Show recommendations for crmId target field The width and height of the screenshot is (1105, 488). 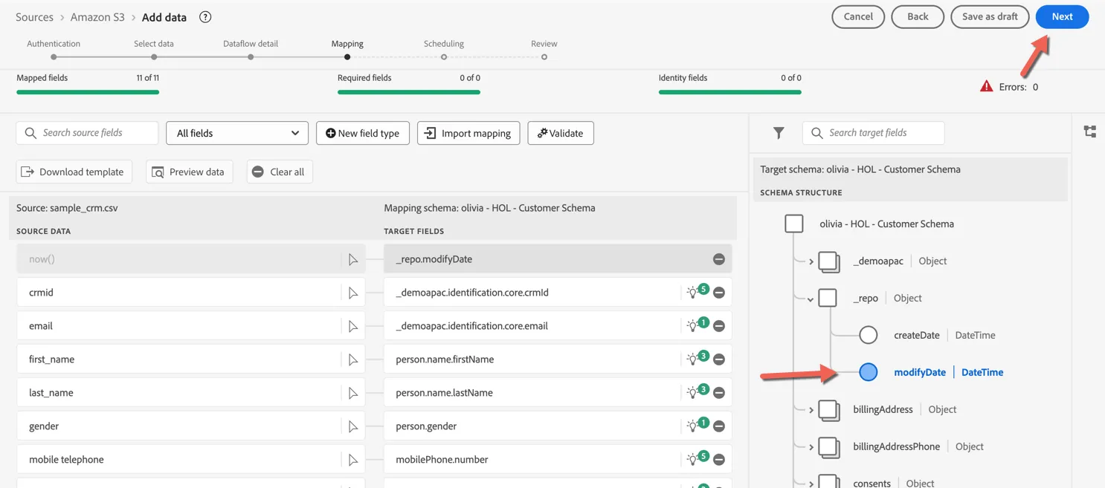(x=697, y=291)
